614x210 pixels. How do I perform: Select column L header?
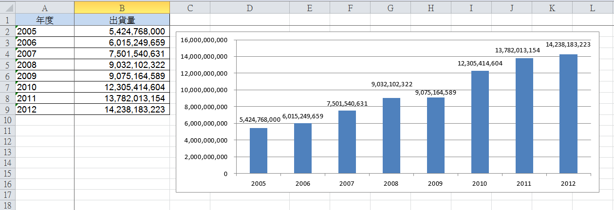[592, 7]
